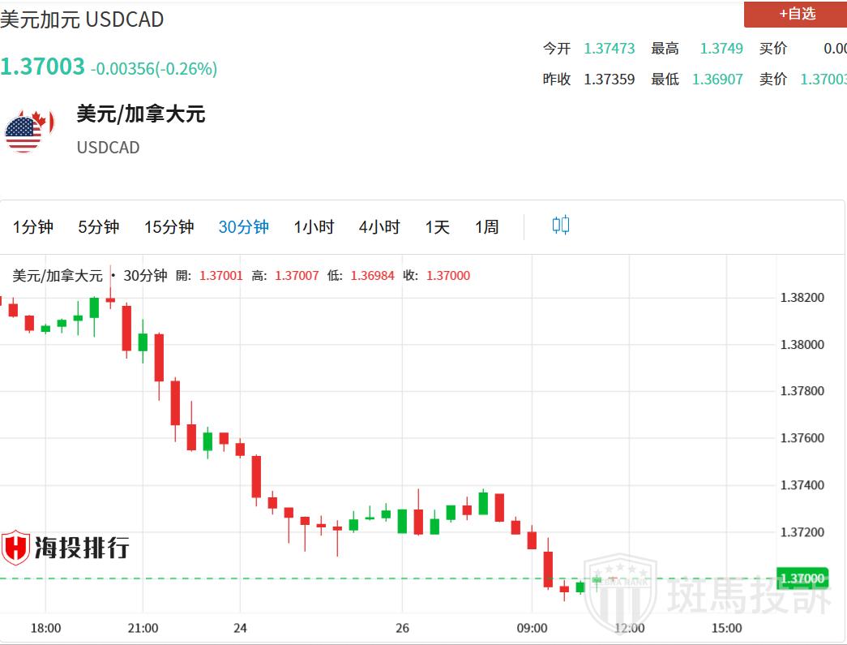This screenshot has height=645, width=847.
Task: Select the active 30分钟 timeframe tab
Action: click(x=243, y=227)
